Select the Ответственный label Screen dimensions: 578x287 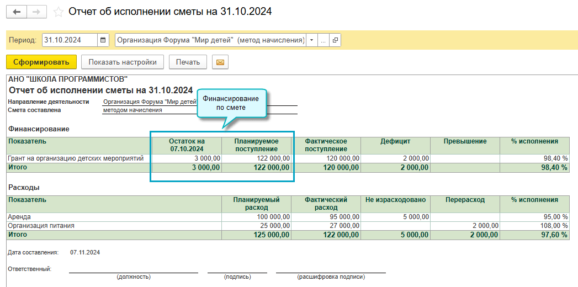point(29,269)
